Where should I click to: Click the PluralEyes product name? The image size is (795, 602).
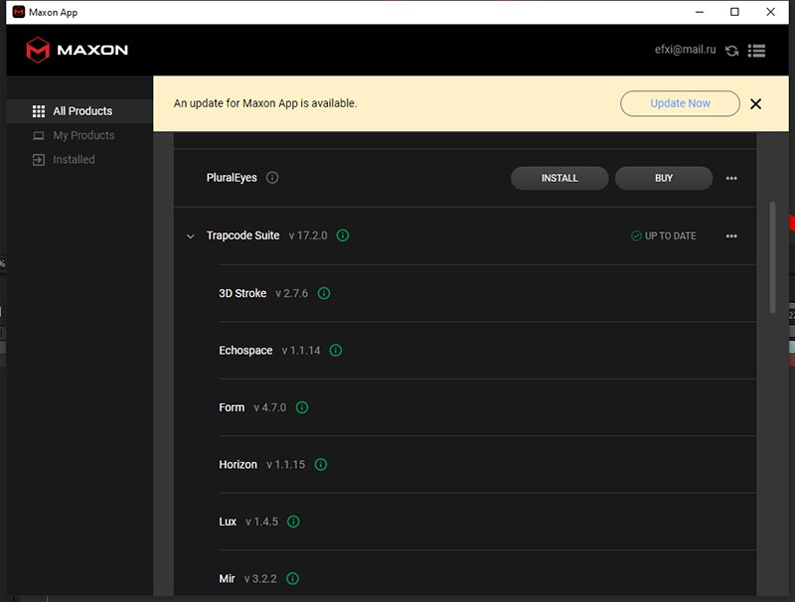tap(232, 178)
